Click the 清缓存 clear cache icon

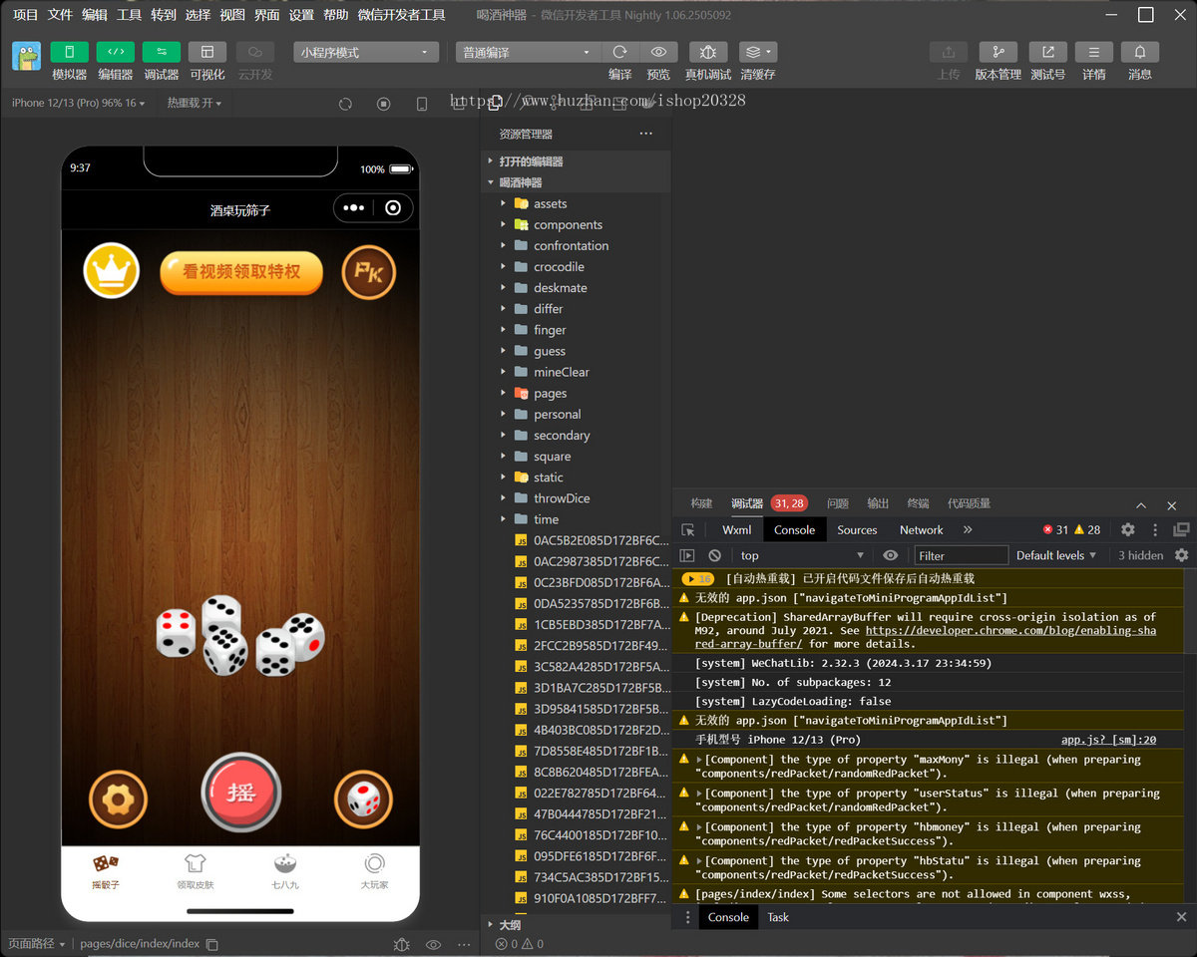pyautogui.click(x=758, y=53)
